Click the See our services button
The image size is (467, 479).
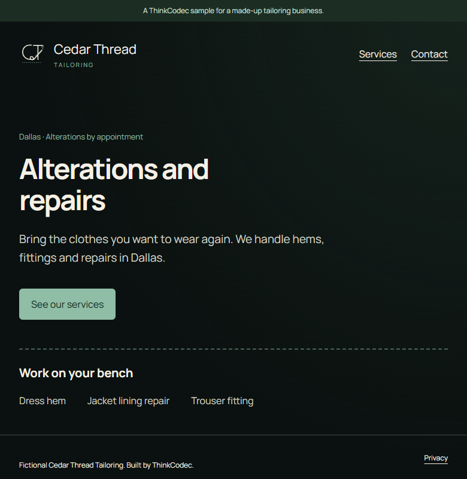coord(67,304)
